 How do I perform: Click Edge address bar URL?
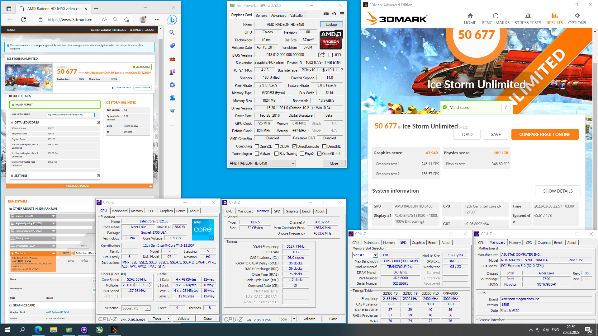pos(71,20)
